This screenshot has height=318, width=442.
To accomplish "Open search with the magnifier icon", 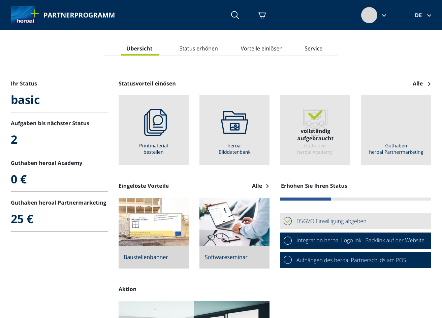I will 235,15.
